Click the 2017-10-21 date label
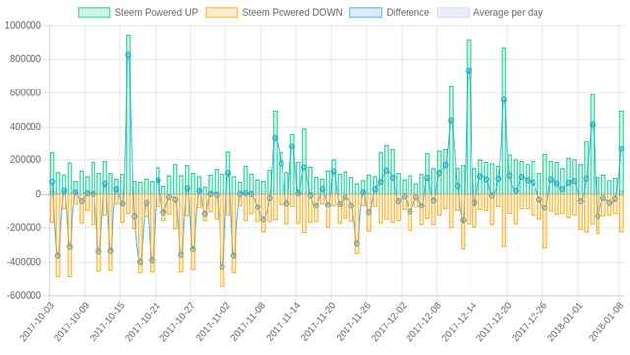Viewport: 630px width, 355px height. click(142, 323)
